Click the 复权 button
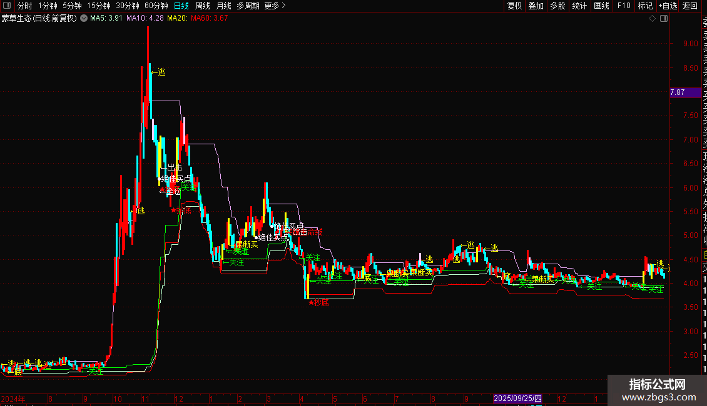Viewport: 707px width, 406px height. pos(514,6)
